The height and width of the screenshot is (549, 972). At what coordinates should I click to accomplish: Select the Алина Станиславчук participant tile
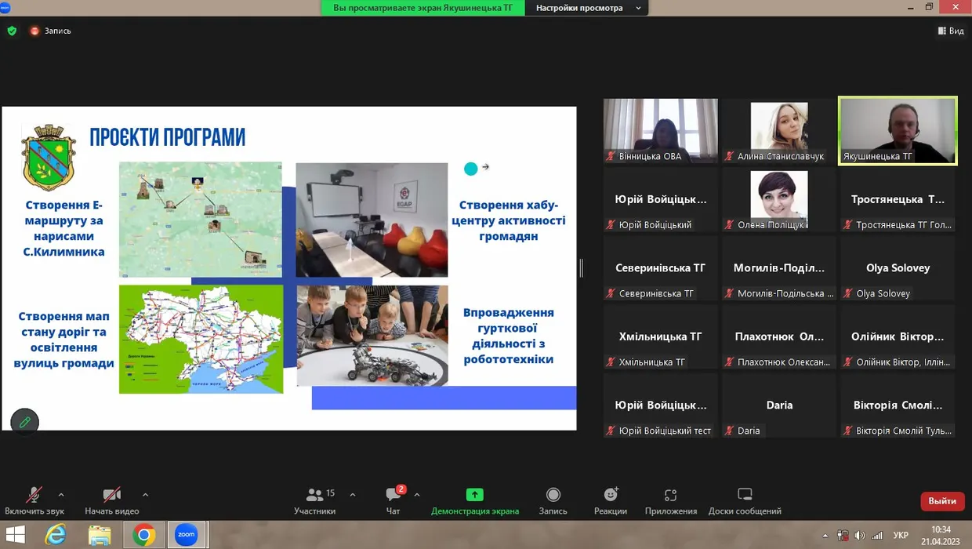pyautogui.click(x=779, y=131)
